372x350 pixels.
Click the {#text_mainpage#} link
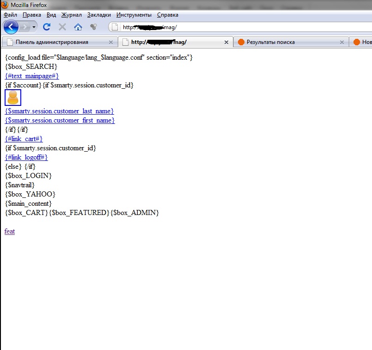tap(32, 76)
